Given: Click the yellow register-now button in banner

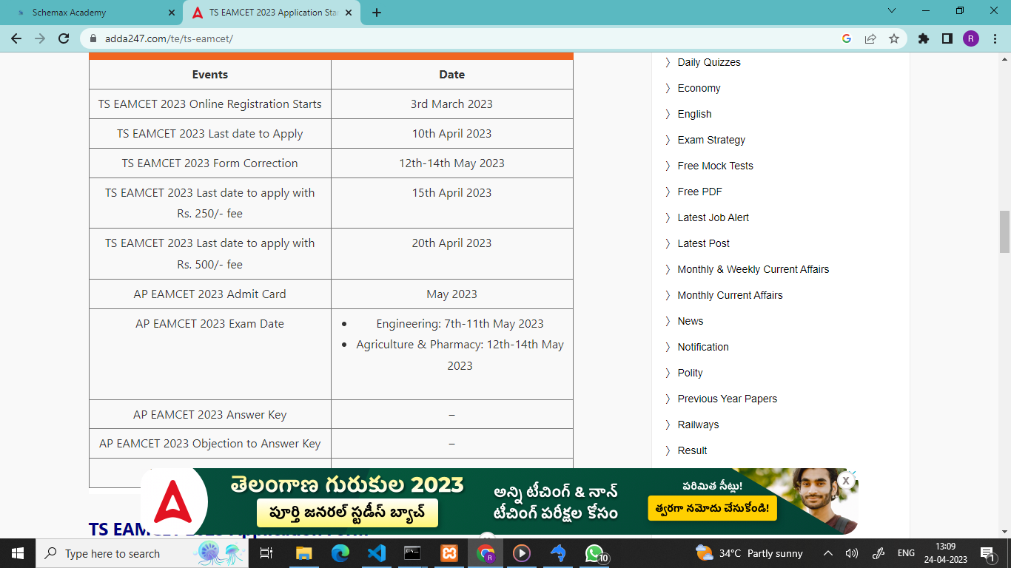Looking at the screenshot, I should point(712,508).
